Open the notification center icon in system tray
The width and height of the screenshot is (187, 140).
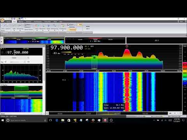pos(183,120)
